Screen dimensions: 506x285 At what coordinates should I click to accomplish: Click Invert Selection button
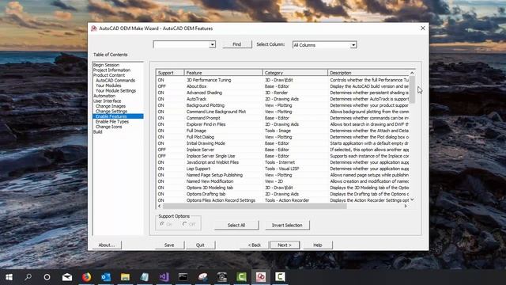tap(287, 225)
